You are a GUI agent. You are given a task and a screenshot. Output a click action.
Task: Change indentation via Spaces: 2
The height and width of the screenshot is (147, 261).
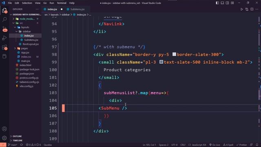coord(164,145)
